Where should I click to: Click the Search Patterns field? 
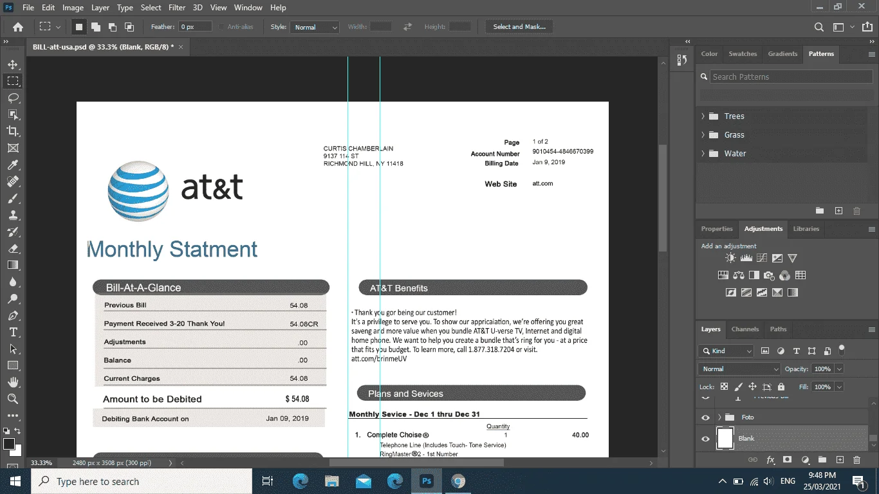(x=791, y=77)
